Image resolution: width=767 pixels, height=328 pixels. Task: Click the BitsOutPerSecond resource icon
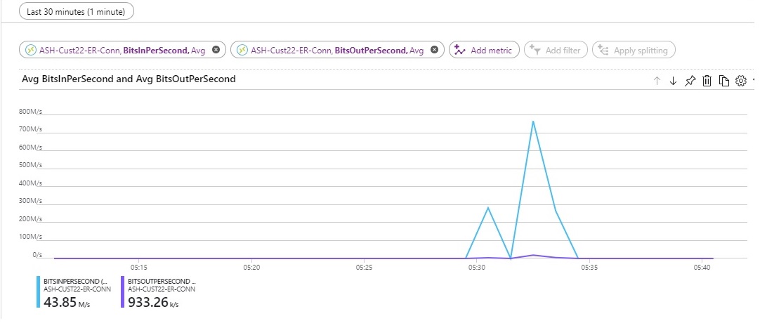242,50
